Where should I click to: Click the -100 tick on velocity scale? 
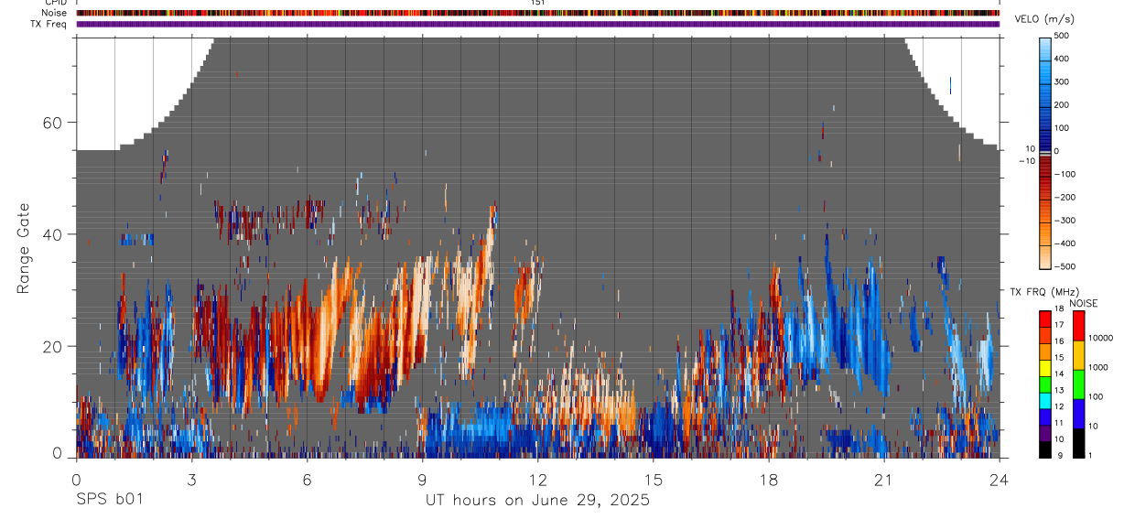pyautogui.click(x=1065, y=174)
